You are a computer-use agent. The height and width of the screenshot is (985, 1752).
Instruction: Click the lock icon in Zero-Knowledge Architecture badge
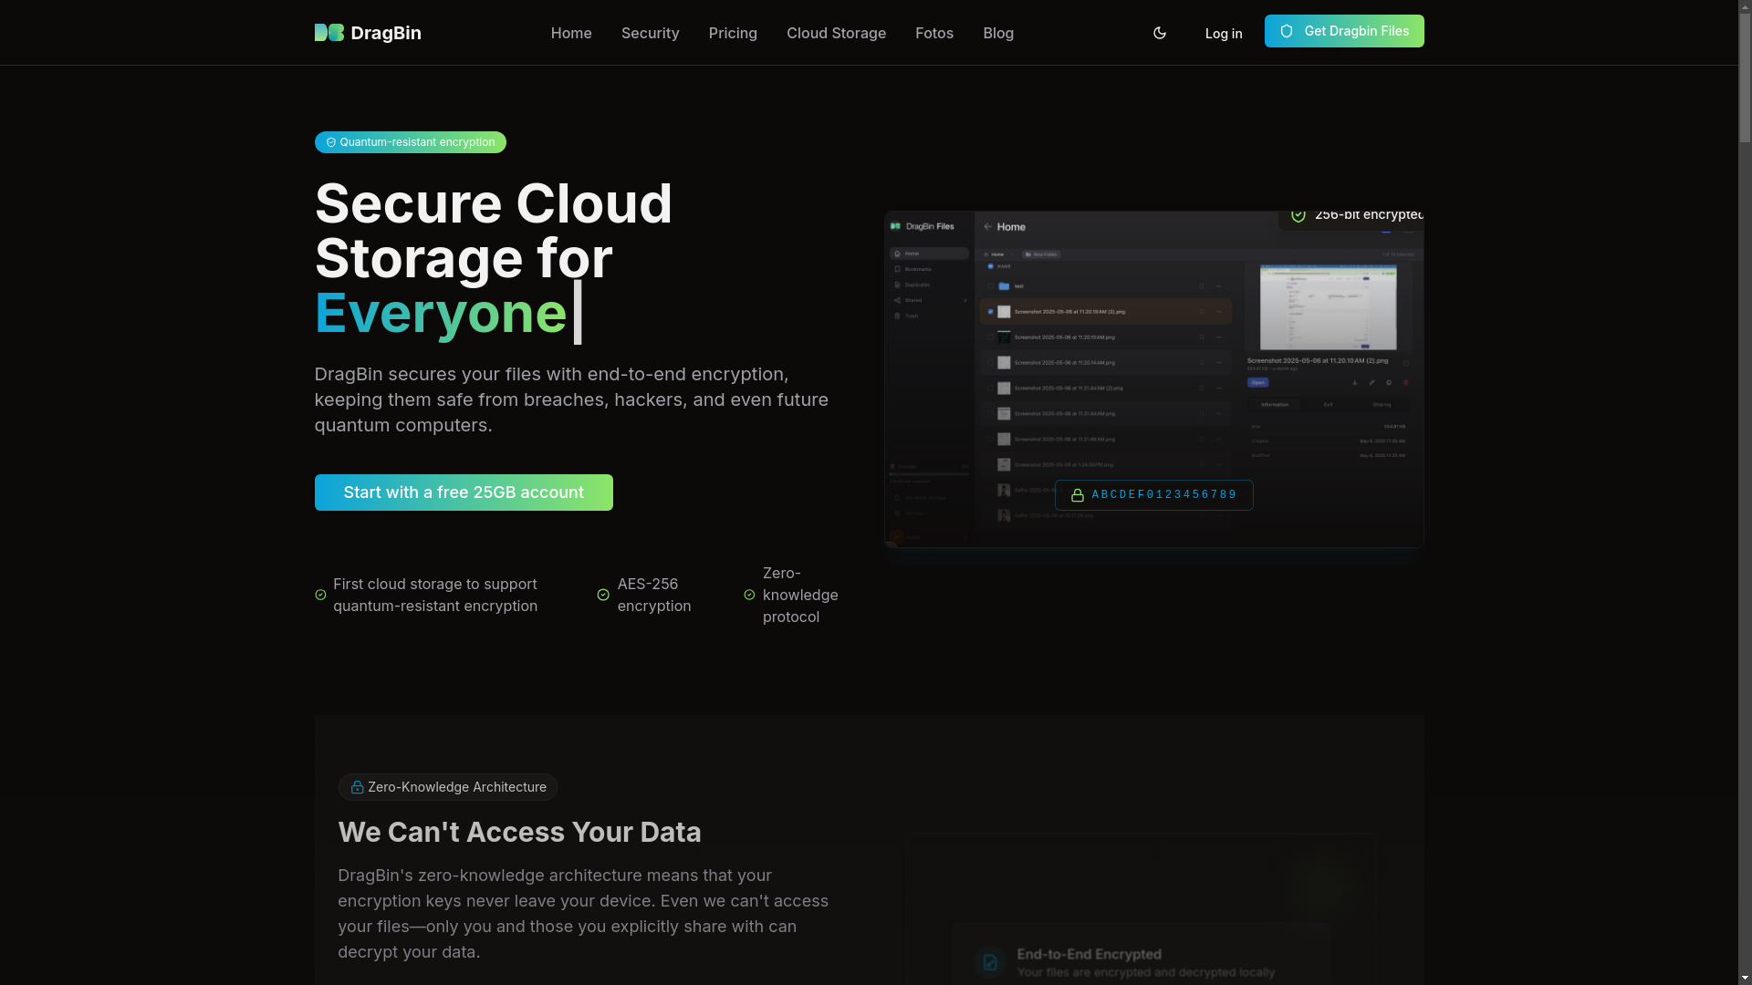[x=357, y=787]
